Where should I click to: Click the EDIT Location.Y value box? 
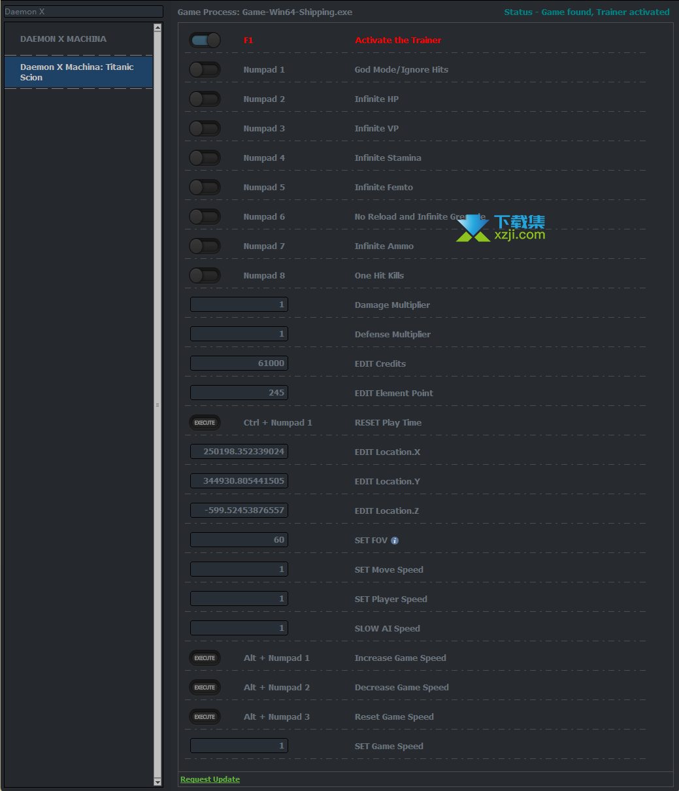(239, 481)
